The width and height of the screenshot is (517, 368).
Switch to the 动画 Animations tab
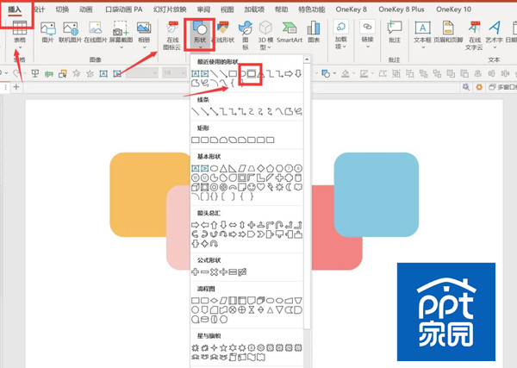85,9
